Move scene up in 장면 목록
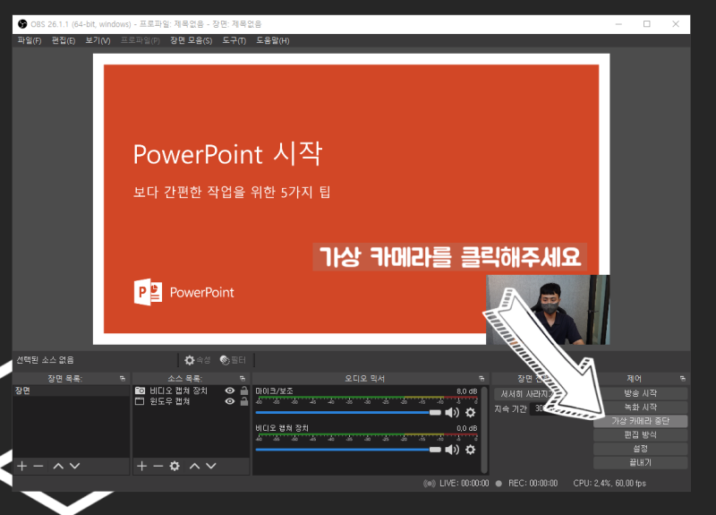Viewport: 716px width, 515px height. (58, 466)
